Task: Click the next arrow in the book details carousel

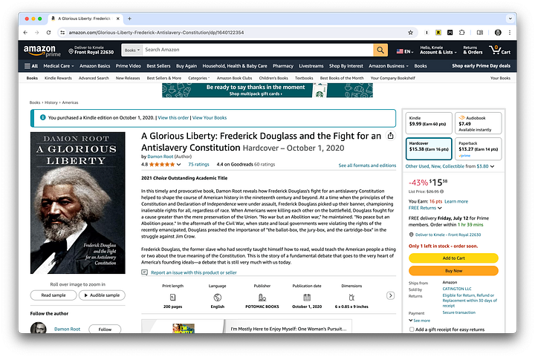Action: tap(390, 295)
